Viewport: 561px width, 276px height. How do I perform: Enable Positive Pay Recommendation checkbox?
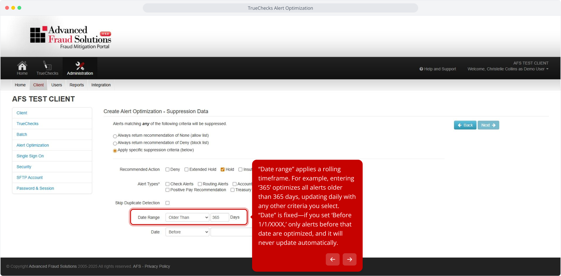[x=167, y=190]
